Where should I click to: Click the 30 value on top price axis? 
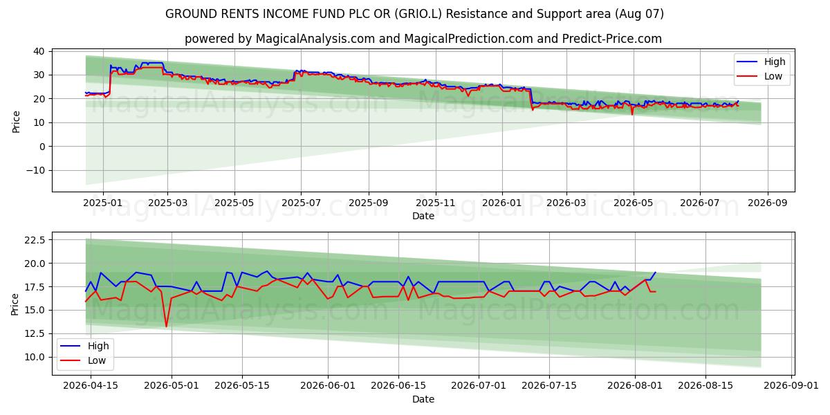pos(39,75)
